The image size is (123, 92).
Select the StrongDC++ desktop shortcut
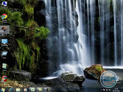[5, 30]
